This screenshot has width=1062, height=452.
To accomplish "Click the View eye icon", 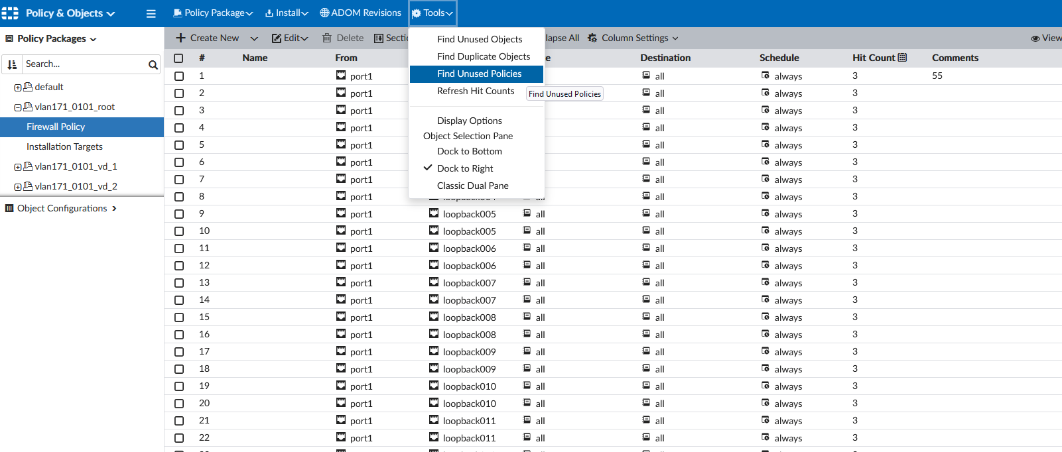I will [x=1035, y=38].
